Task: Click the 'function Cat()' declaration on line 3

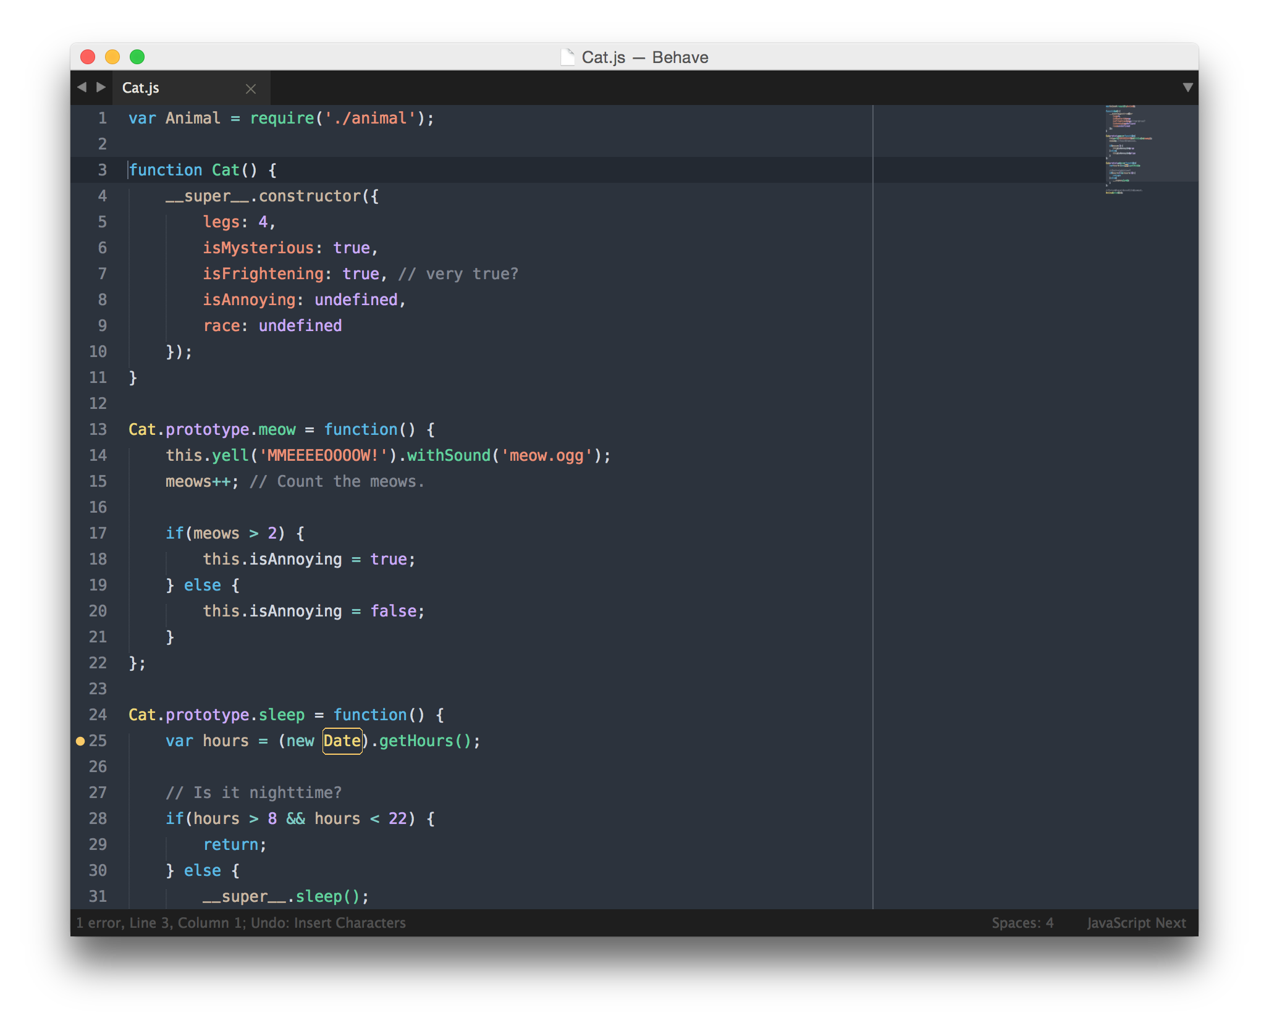Action: tap(193, 170)
